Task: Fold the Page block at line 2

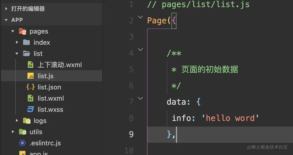Action: point(140,17)
